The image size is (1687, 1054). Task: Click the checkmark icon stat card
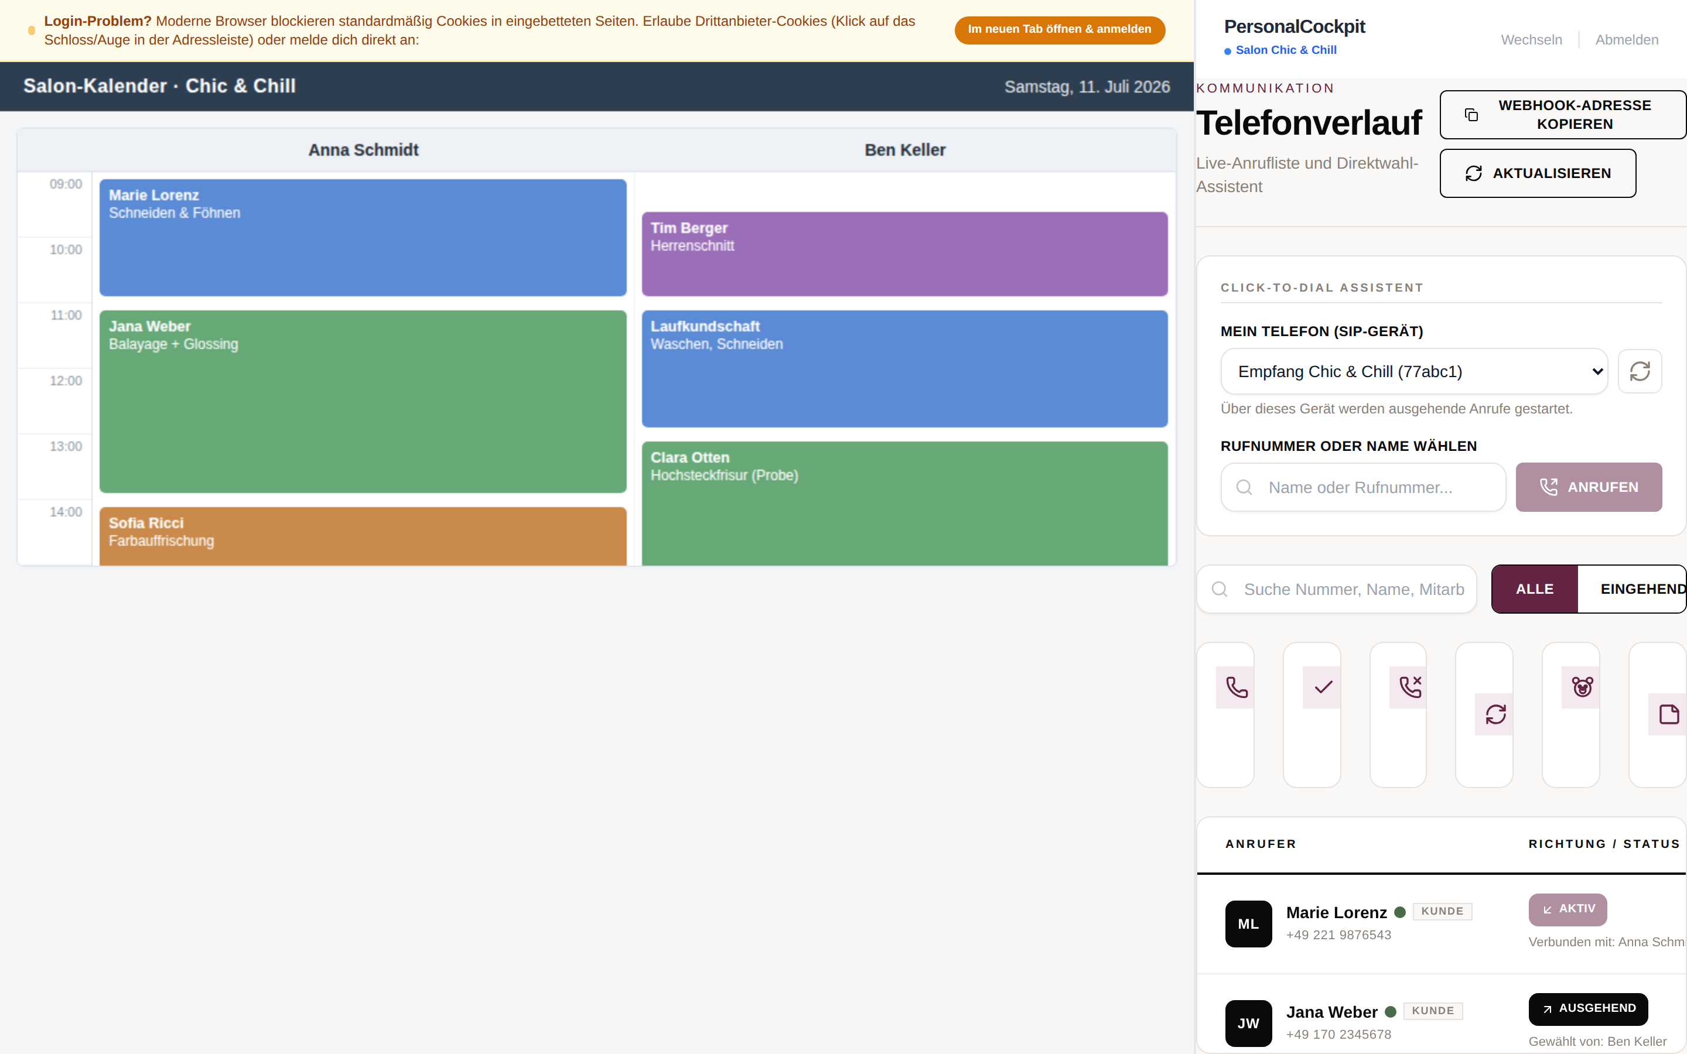click(1312, 714)
